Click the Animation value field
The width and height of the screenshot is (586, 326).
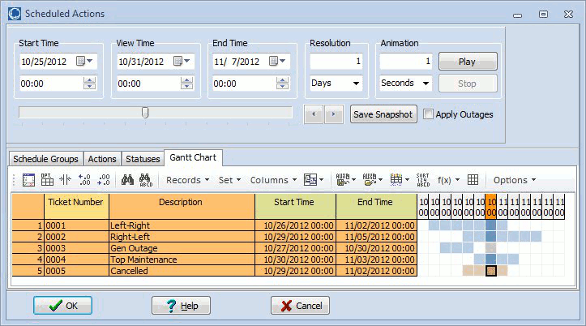point(405,61)
